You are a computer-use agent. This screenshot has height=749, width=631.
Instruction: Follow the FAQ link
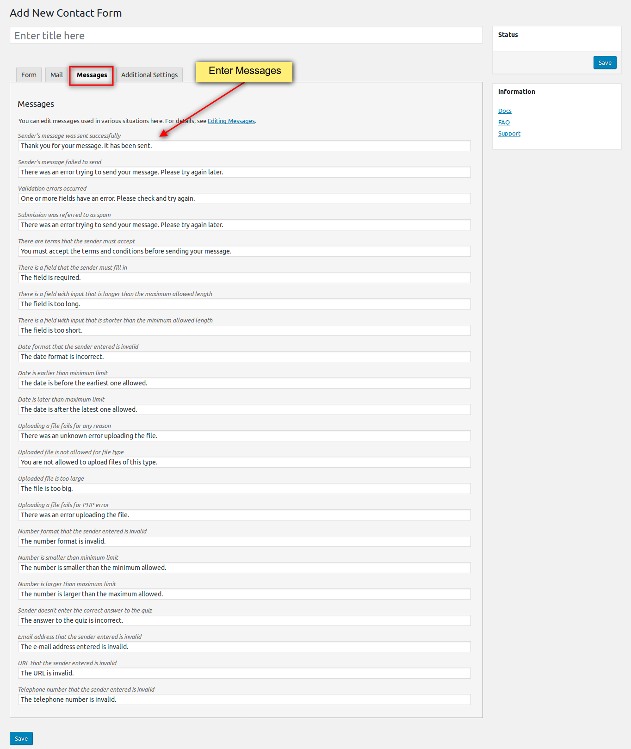pos(504,123)
